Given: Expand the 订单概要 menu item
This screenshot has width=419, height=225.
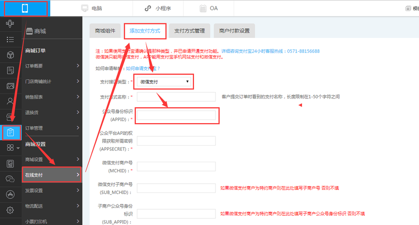Looking at the screenshot, I should [52, 66].
